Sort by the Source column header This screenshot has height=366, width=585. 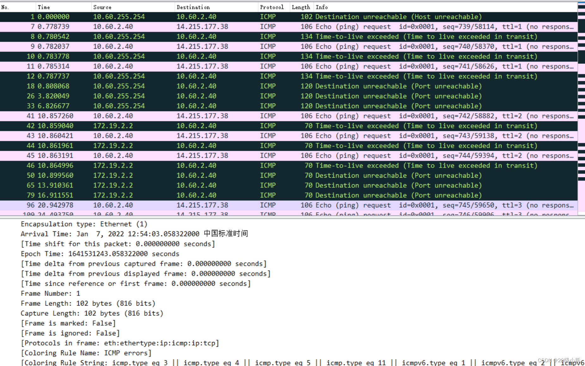coord(133,7)
